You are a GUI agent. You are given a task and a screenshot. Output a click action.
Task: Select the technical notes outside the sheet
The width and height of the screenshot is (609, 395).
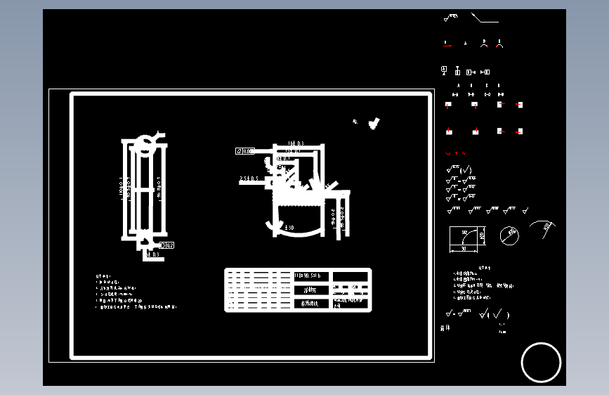pos(483,283)
